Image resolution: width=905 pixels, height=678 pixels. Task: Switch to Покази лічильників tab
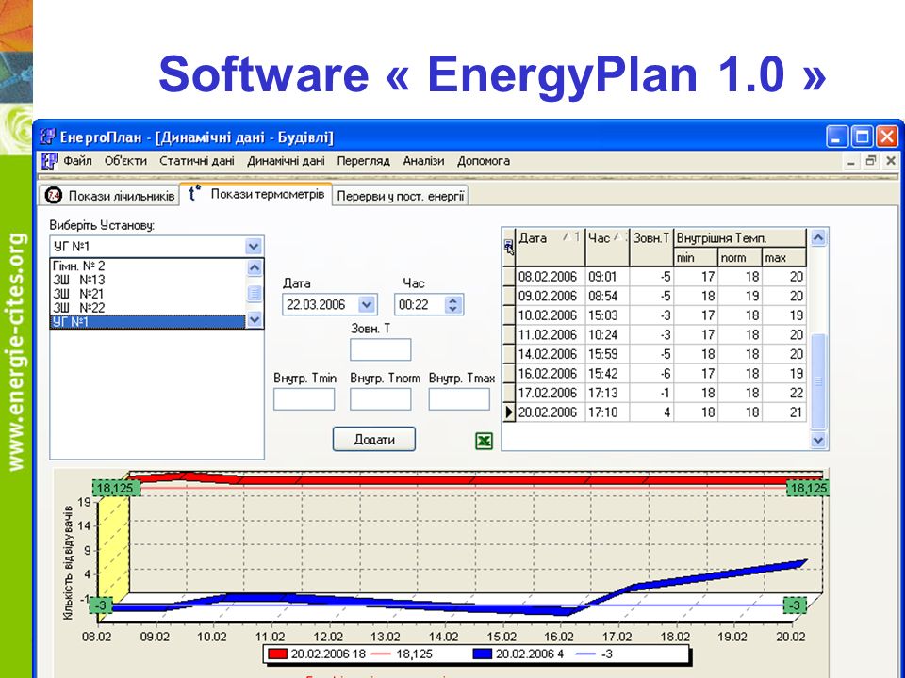(x=109, y=196)
